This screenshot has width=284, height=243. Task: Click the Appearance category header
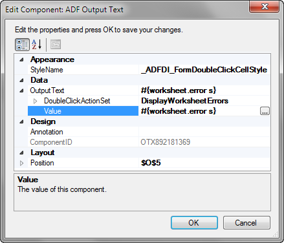coord(52,59)
